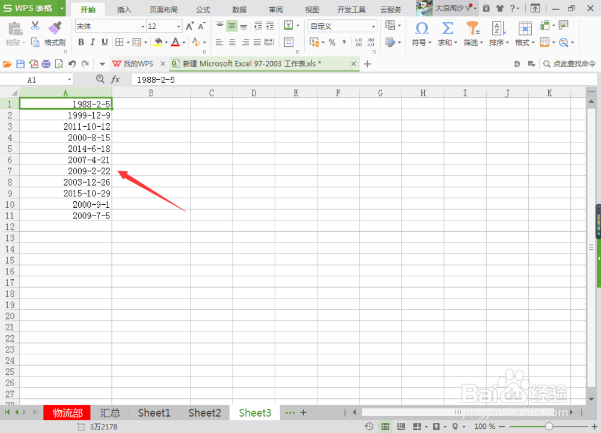
Task: Open the borders dropdown arrow
Action: [128, 43]
